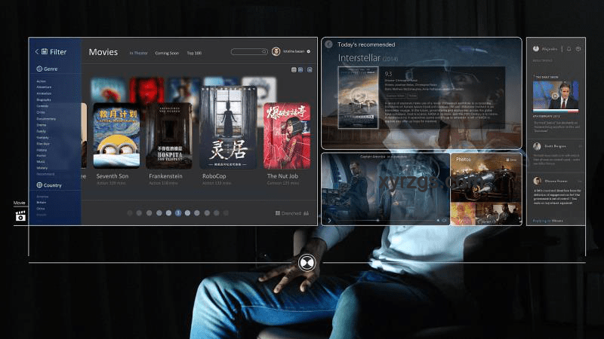Click the Country globe icon
Viewport: 604px width, 339px height.
(39, 185)
